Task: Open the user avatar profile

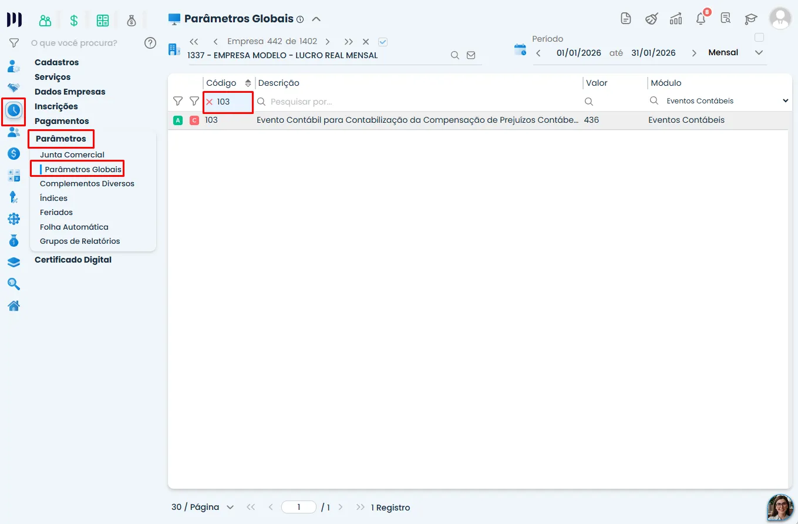Action: (780, 18)
